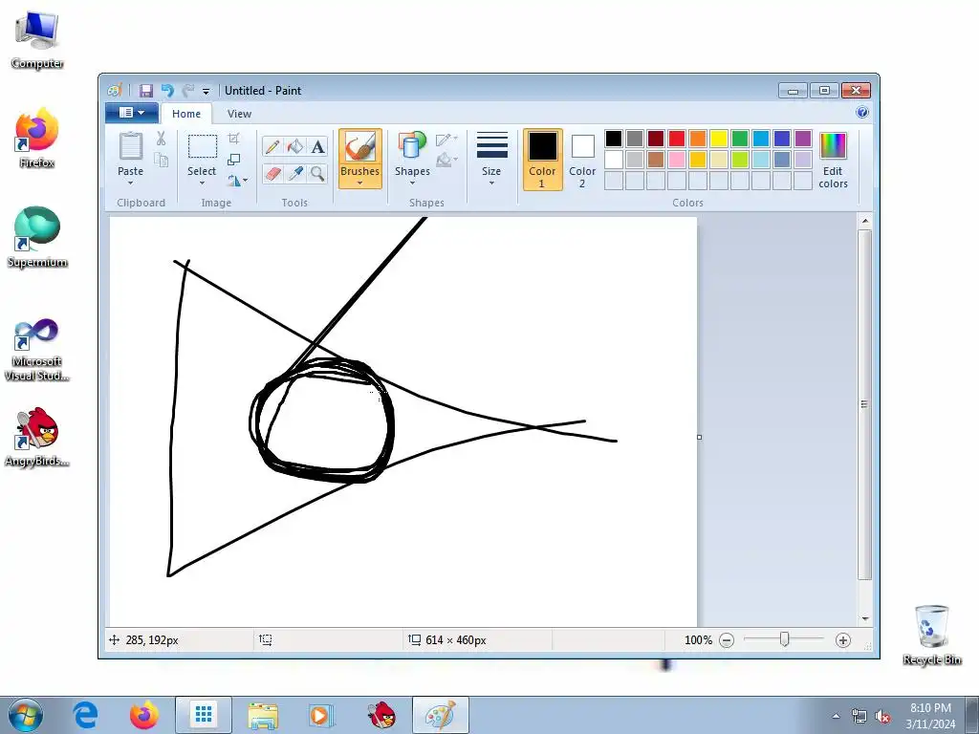Select the Eraser tool
979x734 pixels.
[x=272, y=173]
